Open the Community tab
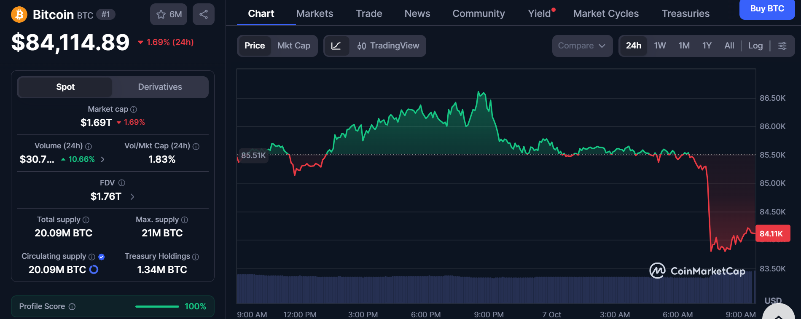This screenshot has height=319, width=801. point(478,13)
